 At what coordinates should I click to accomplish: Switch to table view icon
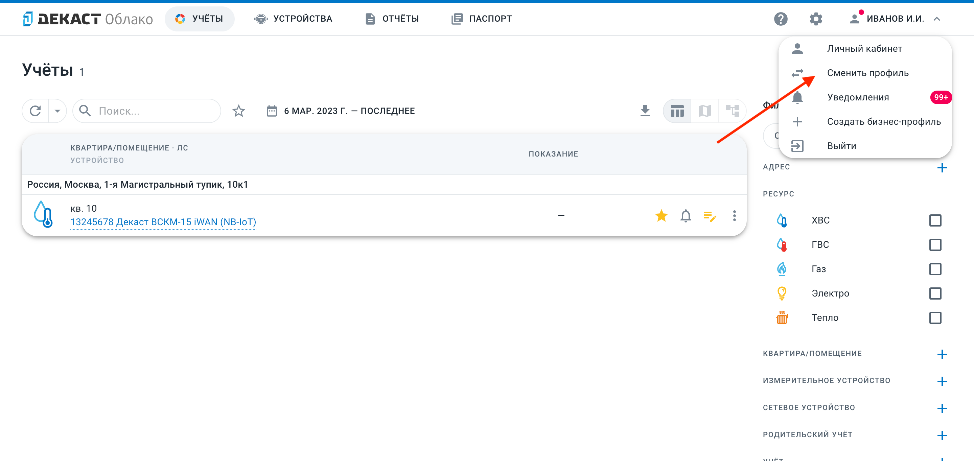point(677,111)
